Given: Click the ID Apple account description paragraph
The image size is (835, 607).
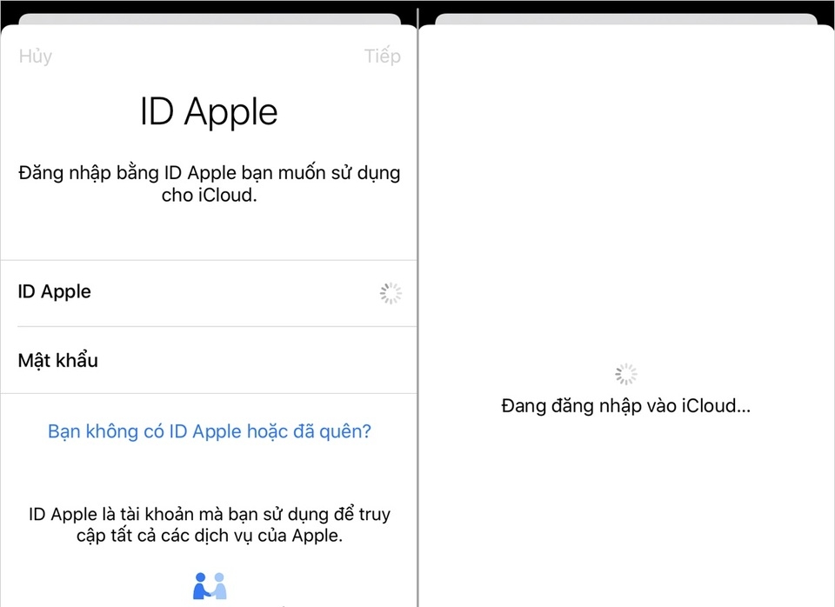Looking at the screenshot, I should coord(209,524).
